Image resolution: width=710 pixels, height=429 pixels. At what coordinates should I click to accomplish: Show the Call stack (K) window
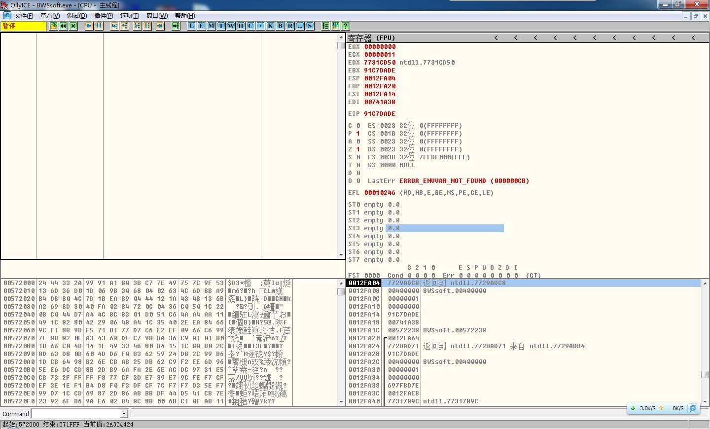pyautogui.click(x=270, y=26)
